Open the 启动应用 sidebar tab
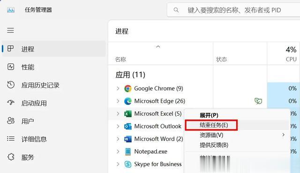 point(53,103)
